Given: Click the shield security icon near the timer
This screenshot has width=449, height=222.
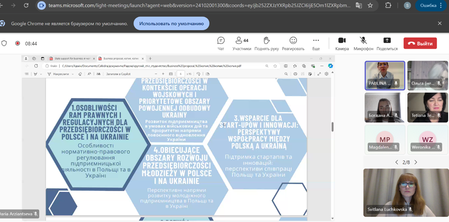Looking at the screenshot, I should [x=4, y=43].
